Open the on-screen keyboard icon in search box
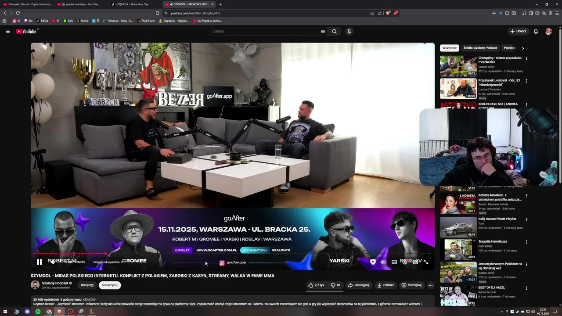Screen dimensions: 562x316 [x=323, y=32]
